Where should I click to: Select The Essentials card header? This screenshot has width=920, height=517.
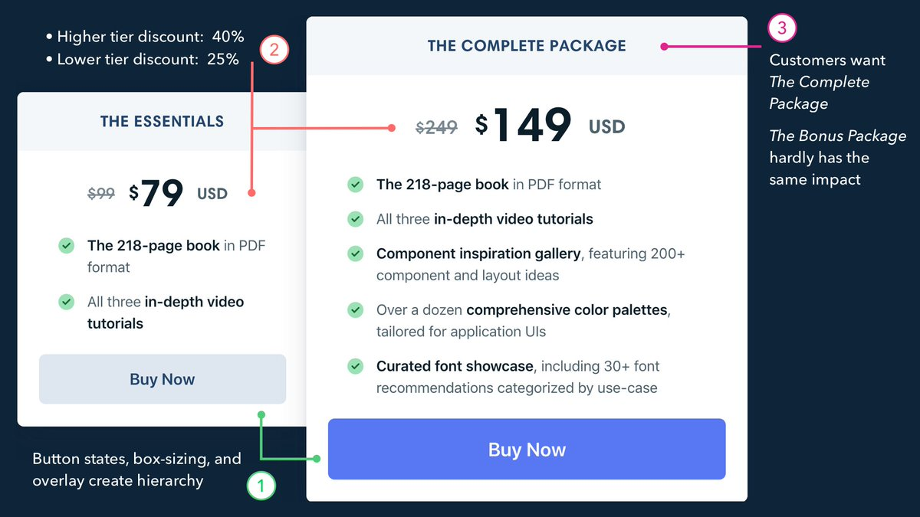tap(163, 121)
